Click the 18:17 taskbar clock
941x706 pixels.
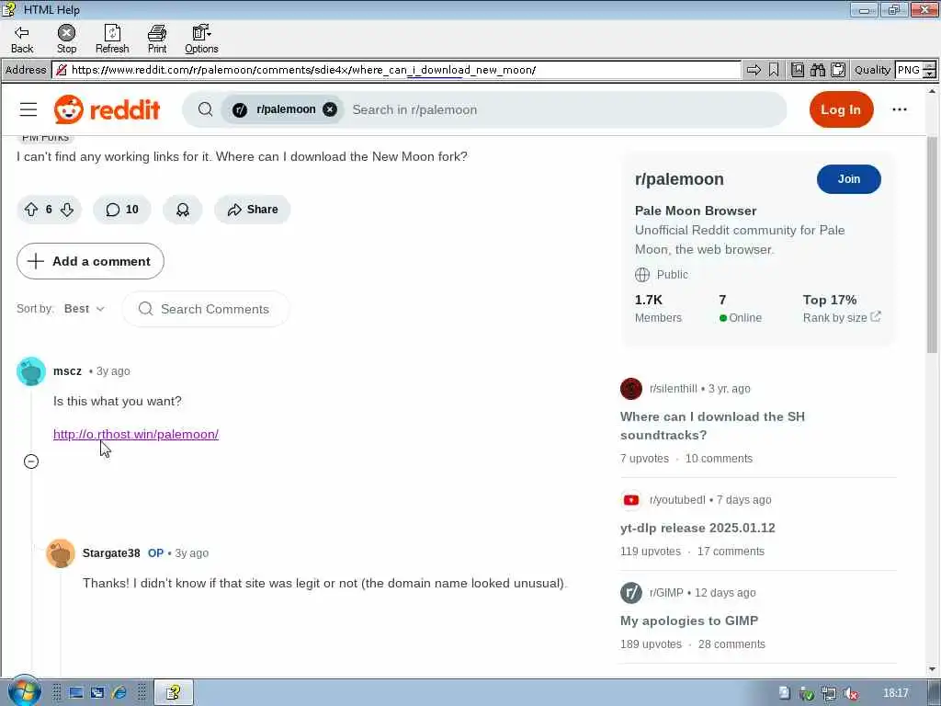pos(895,693)
